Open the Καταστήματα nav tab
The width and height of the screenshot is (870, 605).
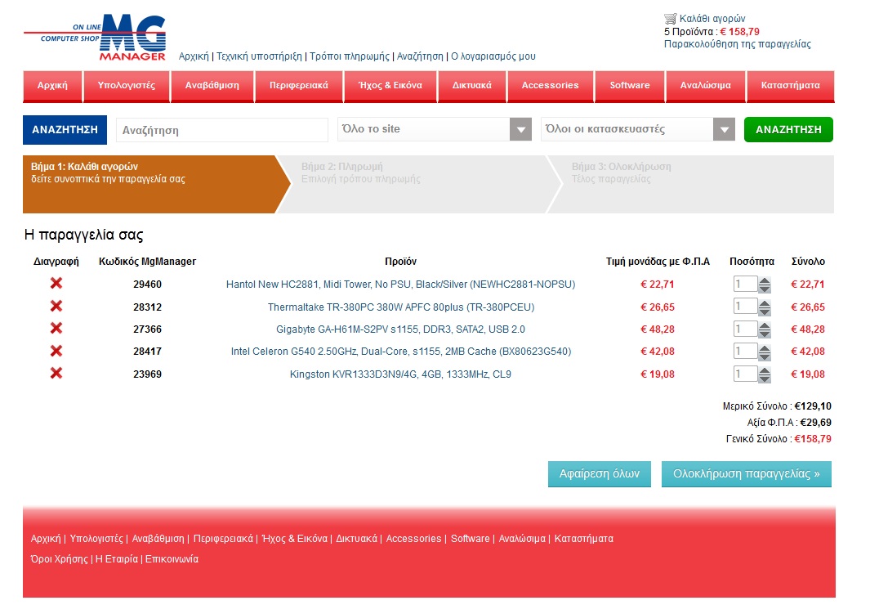pyautogui.click(x=791, y=86)
